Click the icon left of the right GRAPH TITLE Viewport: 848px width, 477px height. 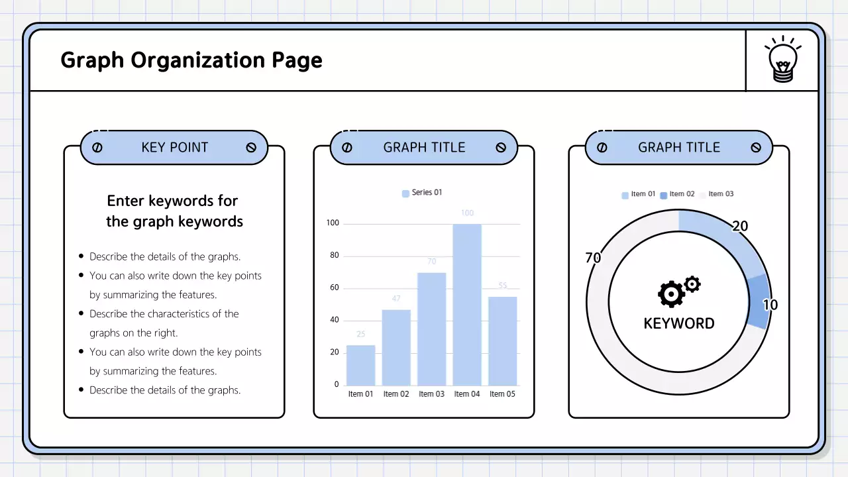[x=602, y=147]
